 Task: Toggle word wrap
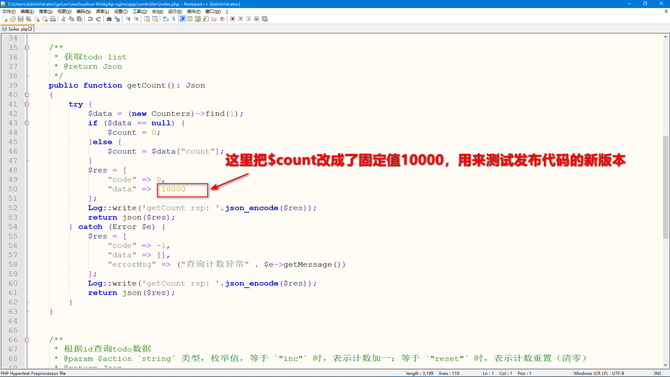(x=165, y=19)
